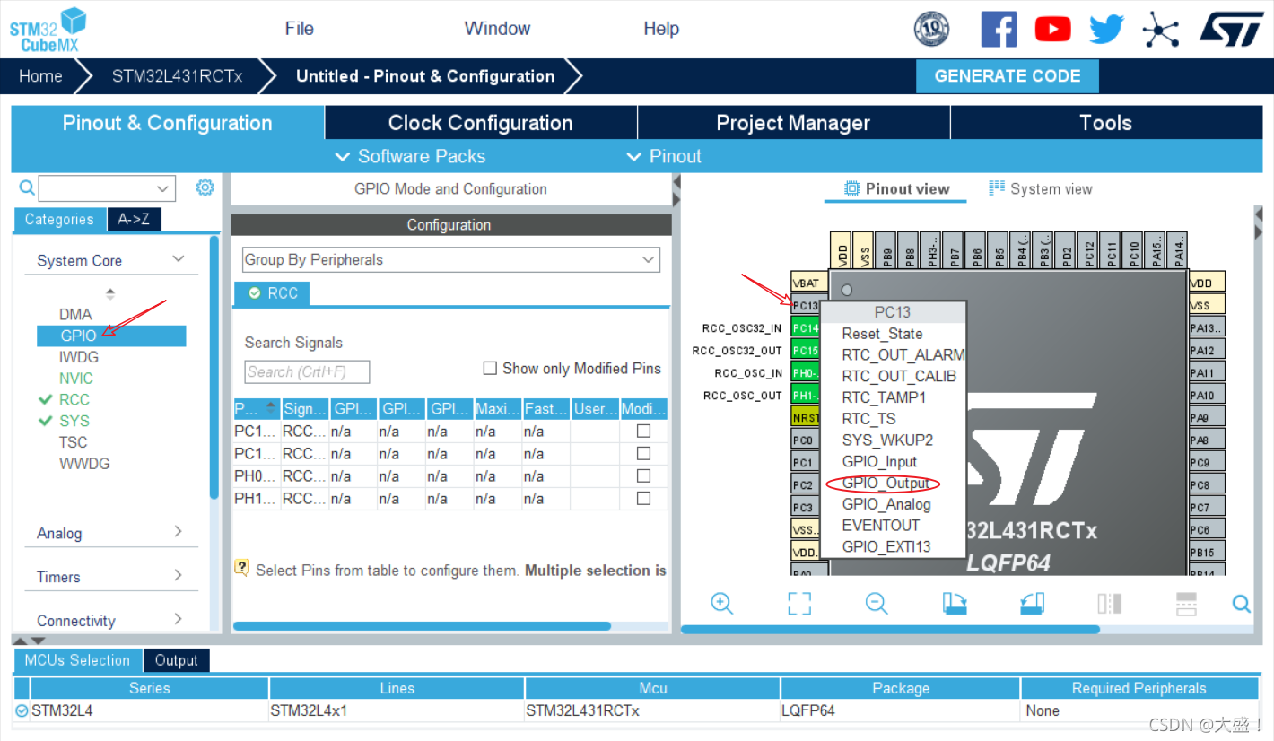Click the horizontal split view icon

pyautogui.click(x=1186, y=603)
